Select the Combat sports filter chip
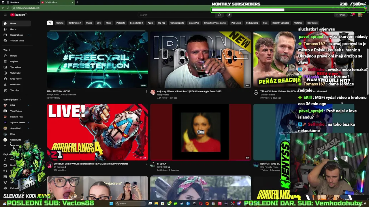The height and width of the screenshot is (207, 369). [177, 23]
